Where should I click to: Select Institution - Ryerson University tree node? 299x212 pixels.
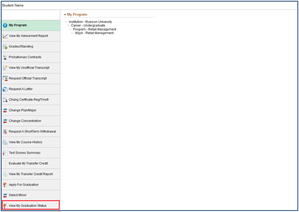(90, 22)
